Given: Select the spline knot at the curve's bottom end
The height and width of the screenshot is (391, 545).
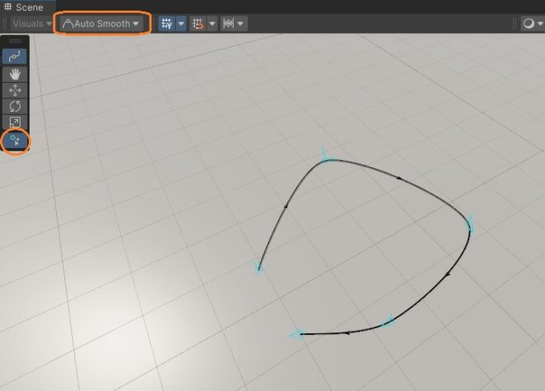Looking at the screenshot, I should 298,334.
